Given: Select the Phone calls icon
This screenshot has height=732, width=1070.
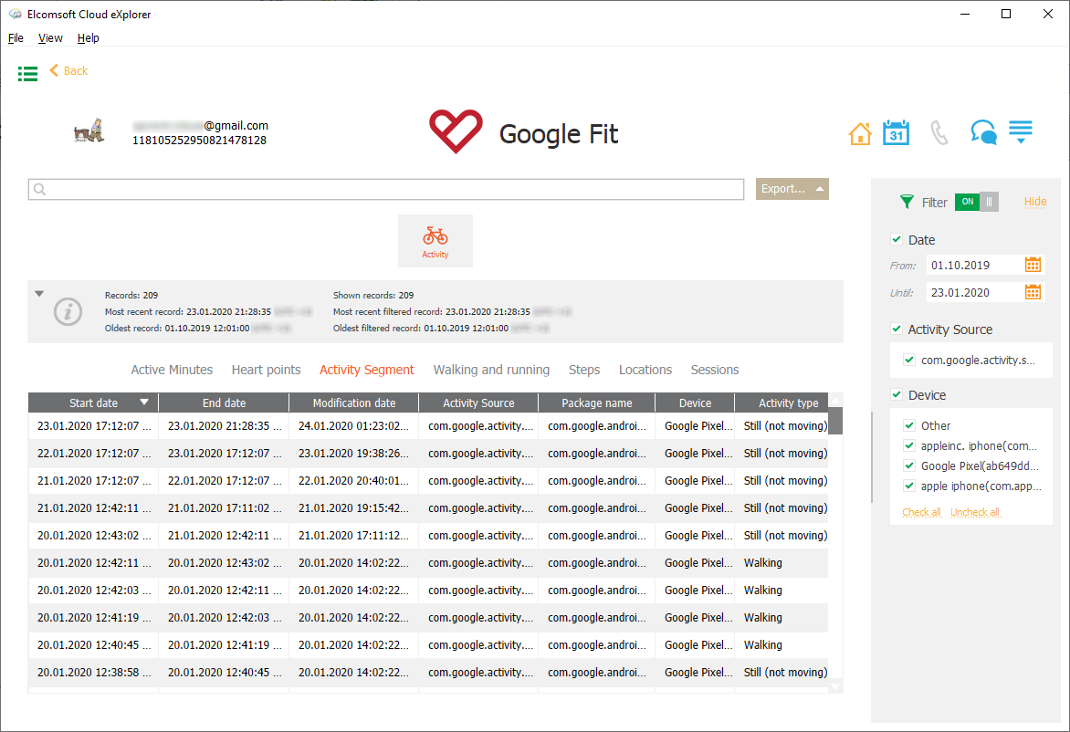Looking at the screenshot, I should click(x=939, y=132).
